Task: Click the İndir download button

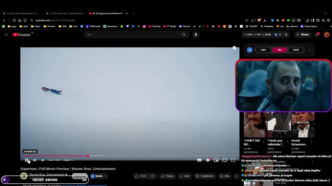Action: point(185,176)
